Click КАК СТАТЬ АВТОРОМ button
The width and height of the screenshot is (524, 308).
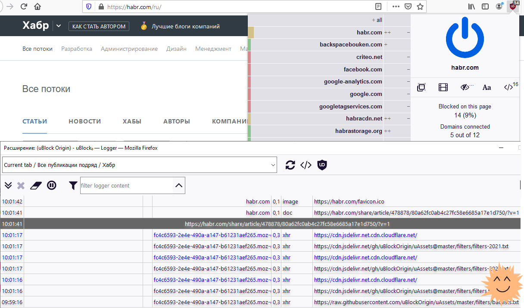tap(99, 26)
